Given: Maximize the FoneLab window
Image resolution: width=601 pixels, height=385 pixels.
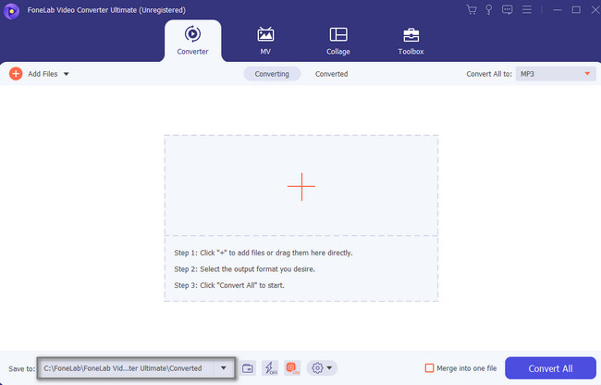Looking at the screenshot, I should coord(576,9).
